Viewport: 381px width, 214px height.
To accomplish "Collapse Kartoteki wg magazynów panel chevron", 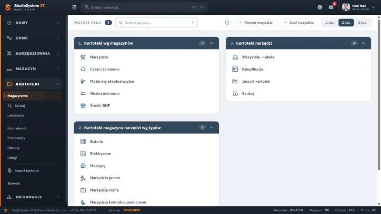I will click(211, 43).
